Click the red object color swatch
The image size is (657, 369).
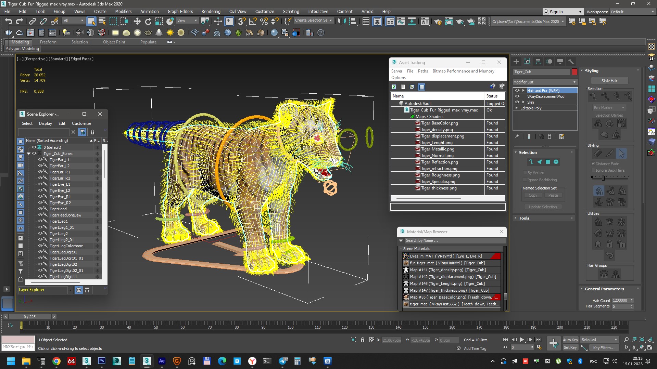click(574, 72)
